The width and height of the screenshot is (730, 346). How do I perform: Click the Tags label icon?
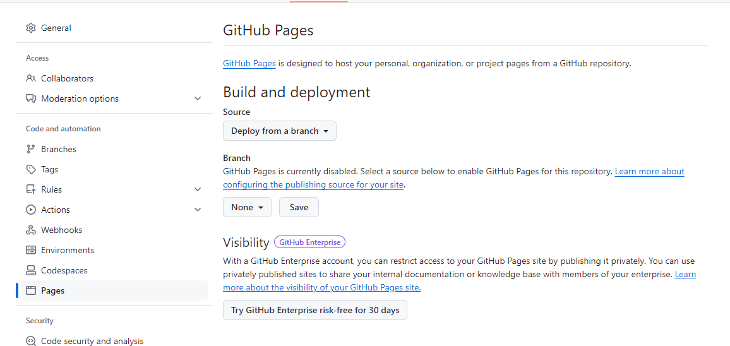tap(31, 169)
